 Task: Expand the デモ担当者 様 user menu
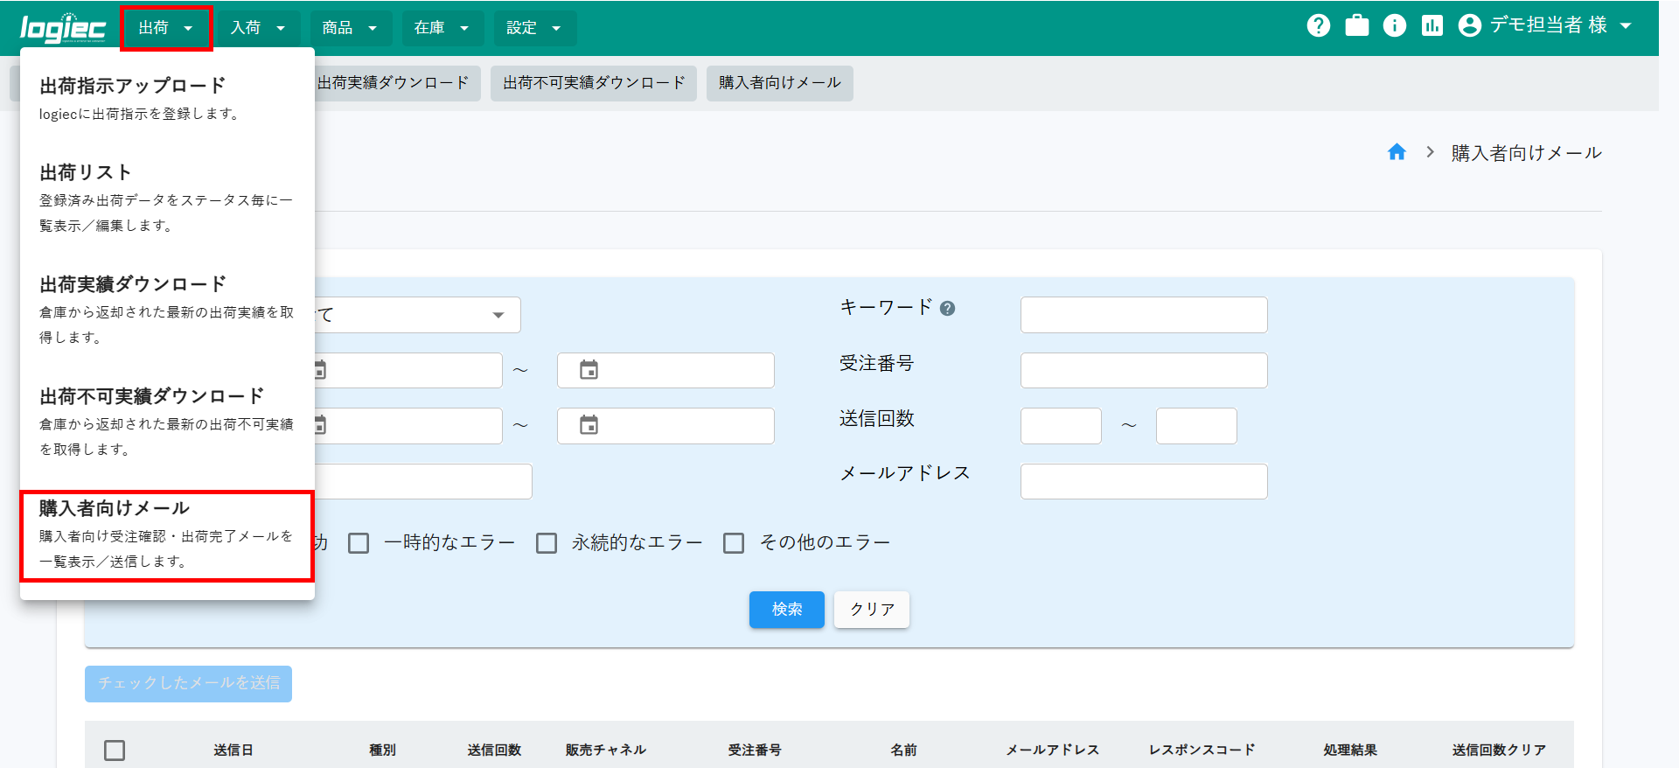pyautogui.click(x=1546, y=25)
